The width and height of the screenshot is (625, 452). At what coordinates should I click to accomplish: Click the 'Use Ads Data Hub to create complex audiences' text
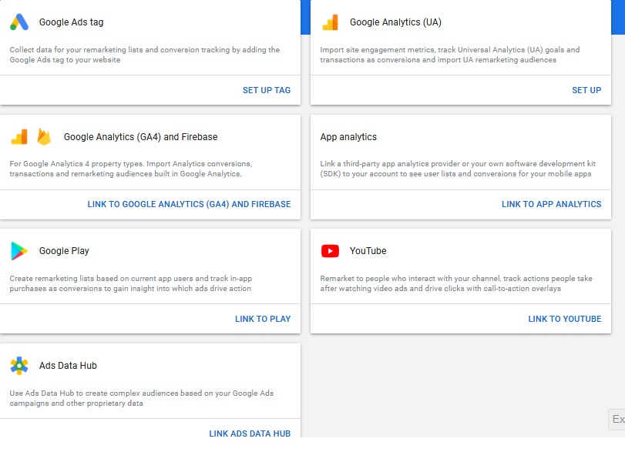coord(142,398)
